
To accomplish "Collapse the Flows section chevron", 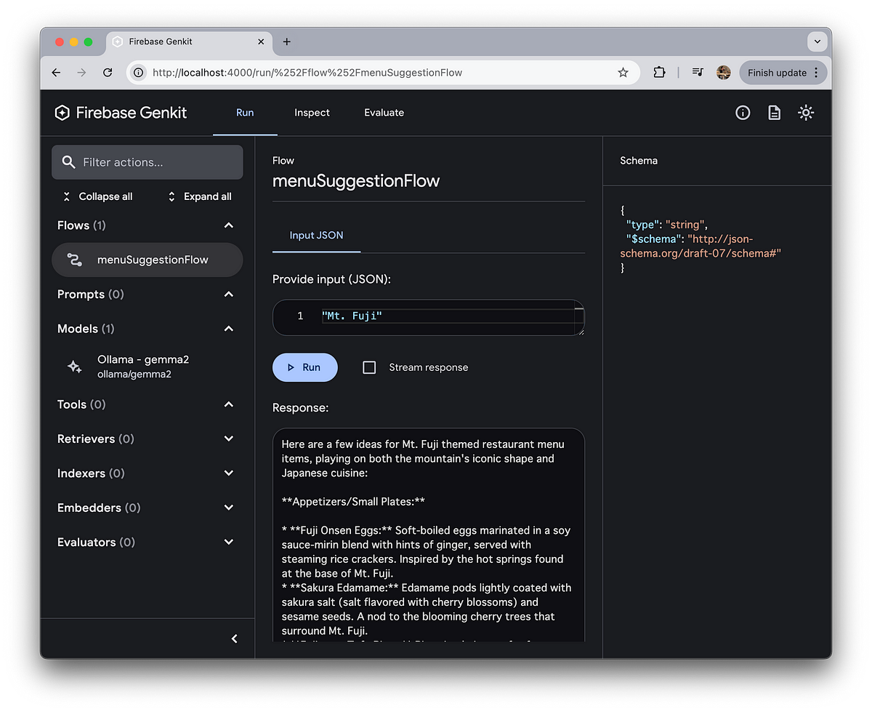I will pyautogui.click(x=228, y=225).
